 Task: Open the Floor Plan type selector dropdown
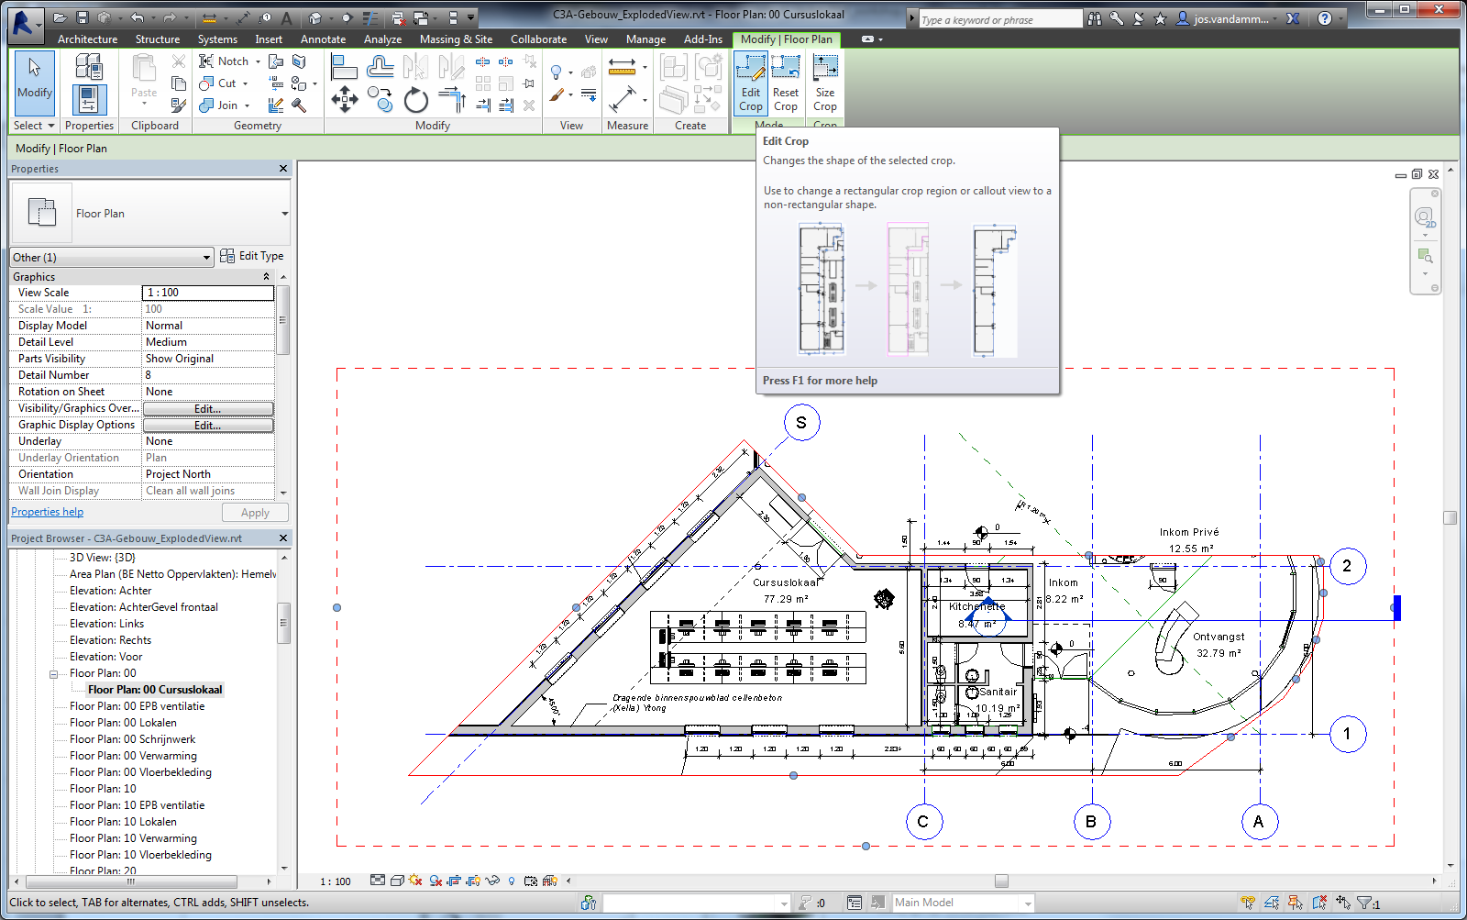pos(284,214)
